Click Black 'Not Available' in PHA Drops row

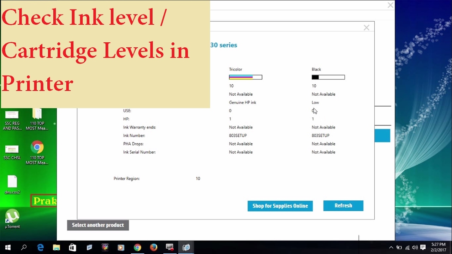click(x=323, y=144)
